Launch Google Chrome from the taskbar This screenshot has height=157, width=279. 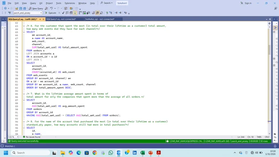pyautogui.click(x=95, y=153)
